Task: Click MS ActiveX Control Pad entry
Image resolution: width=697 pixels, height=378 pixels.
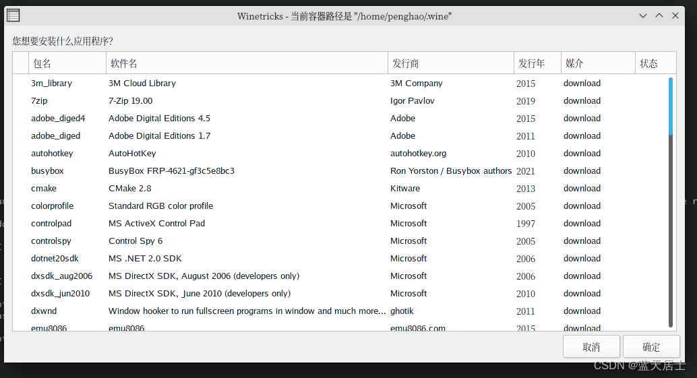Action: [156, 224]
